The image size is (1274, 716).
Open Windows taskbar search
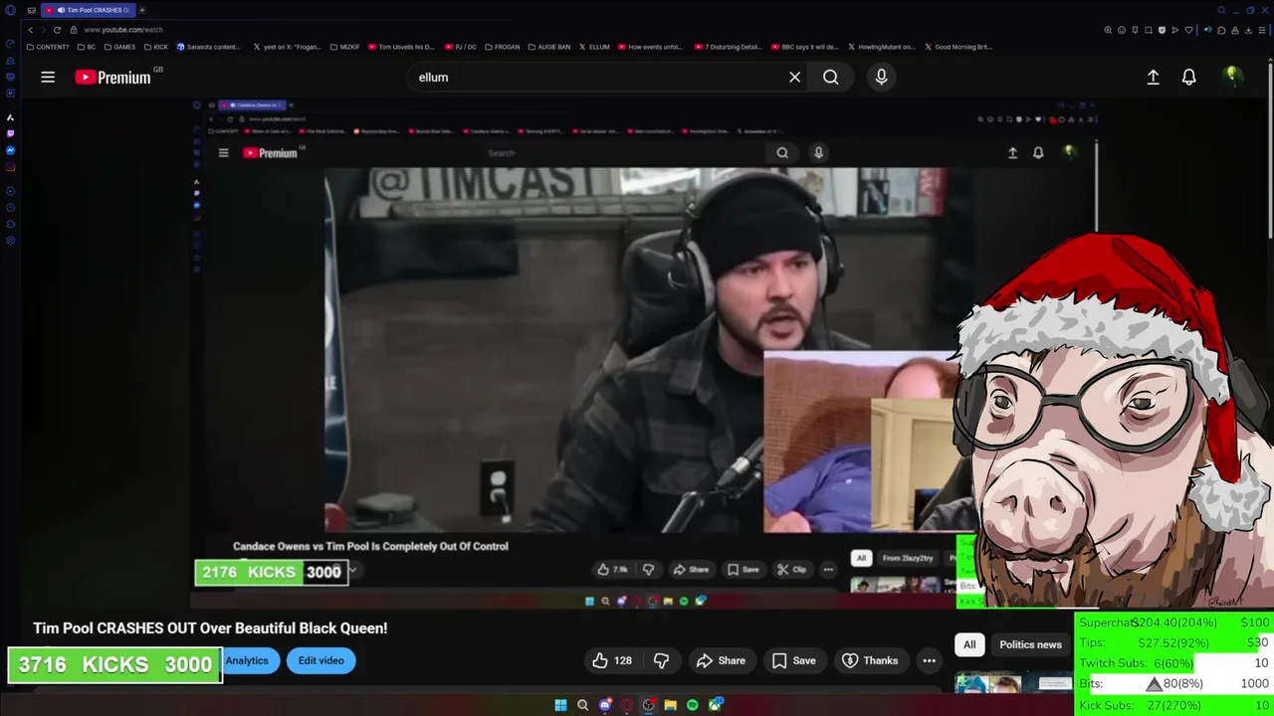click(582, 705)
